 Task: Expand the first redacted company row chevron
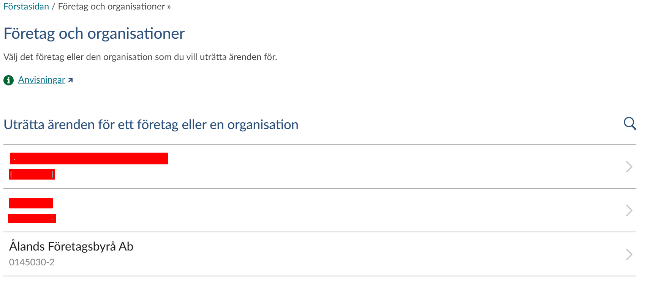click(x=629, y=167)
